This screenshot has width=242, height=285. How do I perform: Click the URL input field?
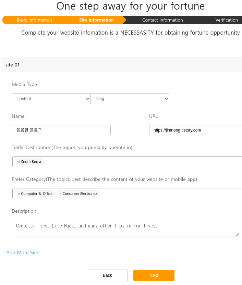196,130
